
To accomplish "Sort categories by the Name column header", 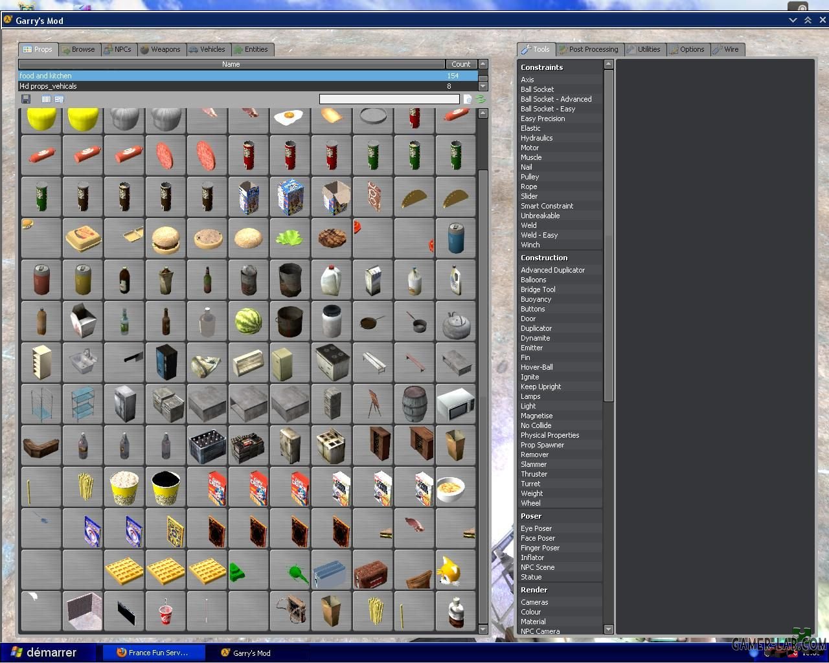I will (231, 64).
